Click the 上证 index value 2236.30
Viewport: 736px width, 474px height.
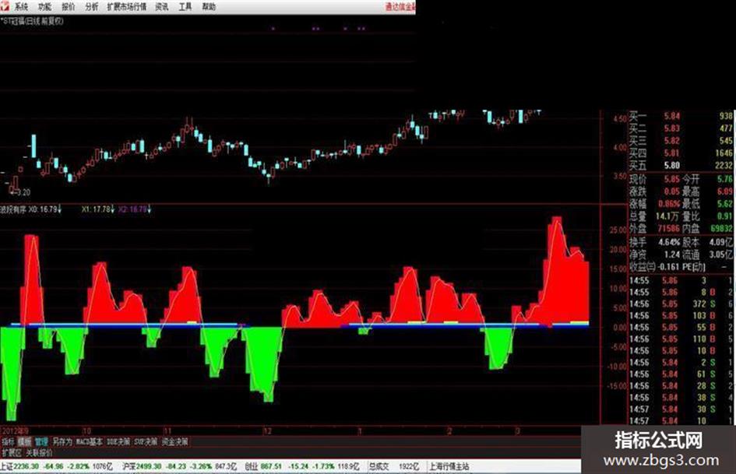coord(26,466)
